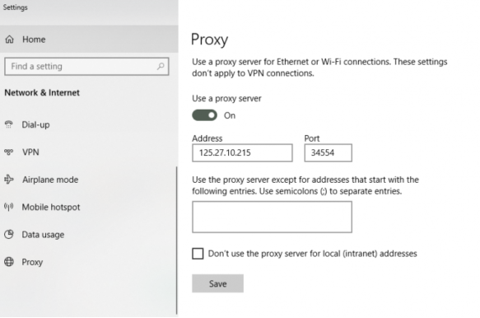
Task: Focus the Find a setting search box
Action: pyautogui.click(x=86, y=66)
